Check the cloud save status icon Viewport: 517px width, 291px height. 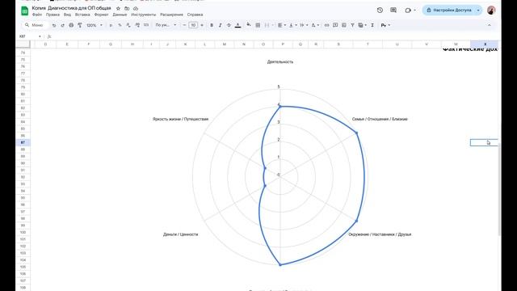(136, 8)
